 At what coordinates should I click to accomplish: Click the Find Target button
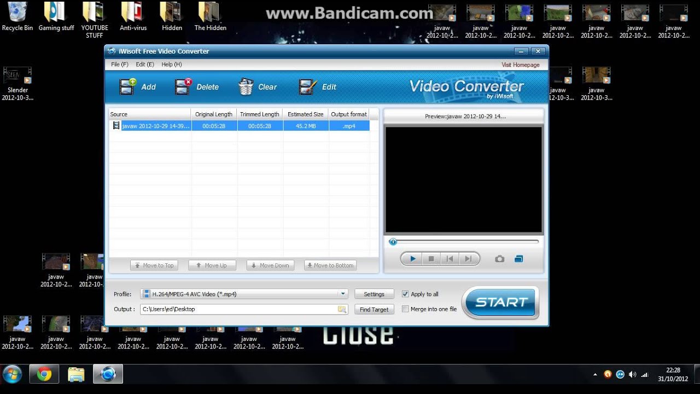[374, 309]
